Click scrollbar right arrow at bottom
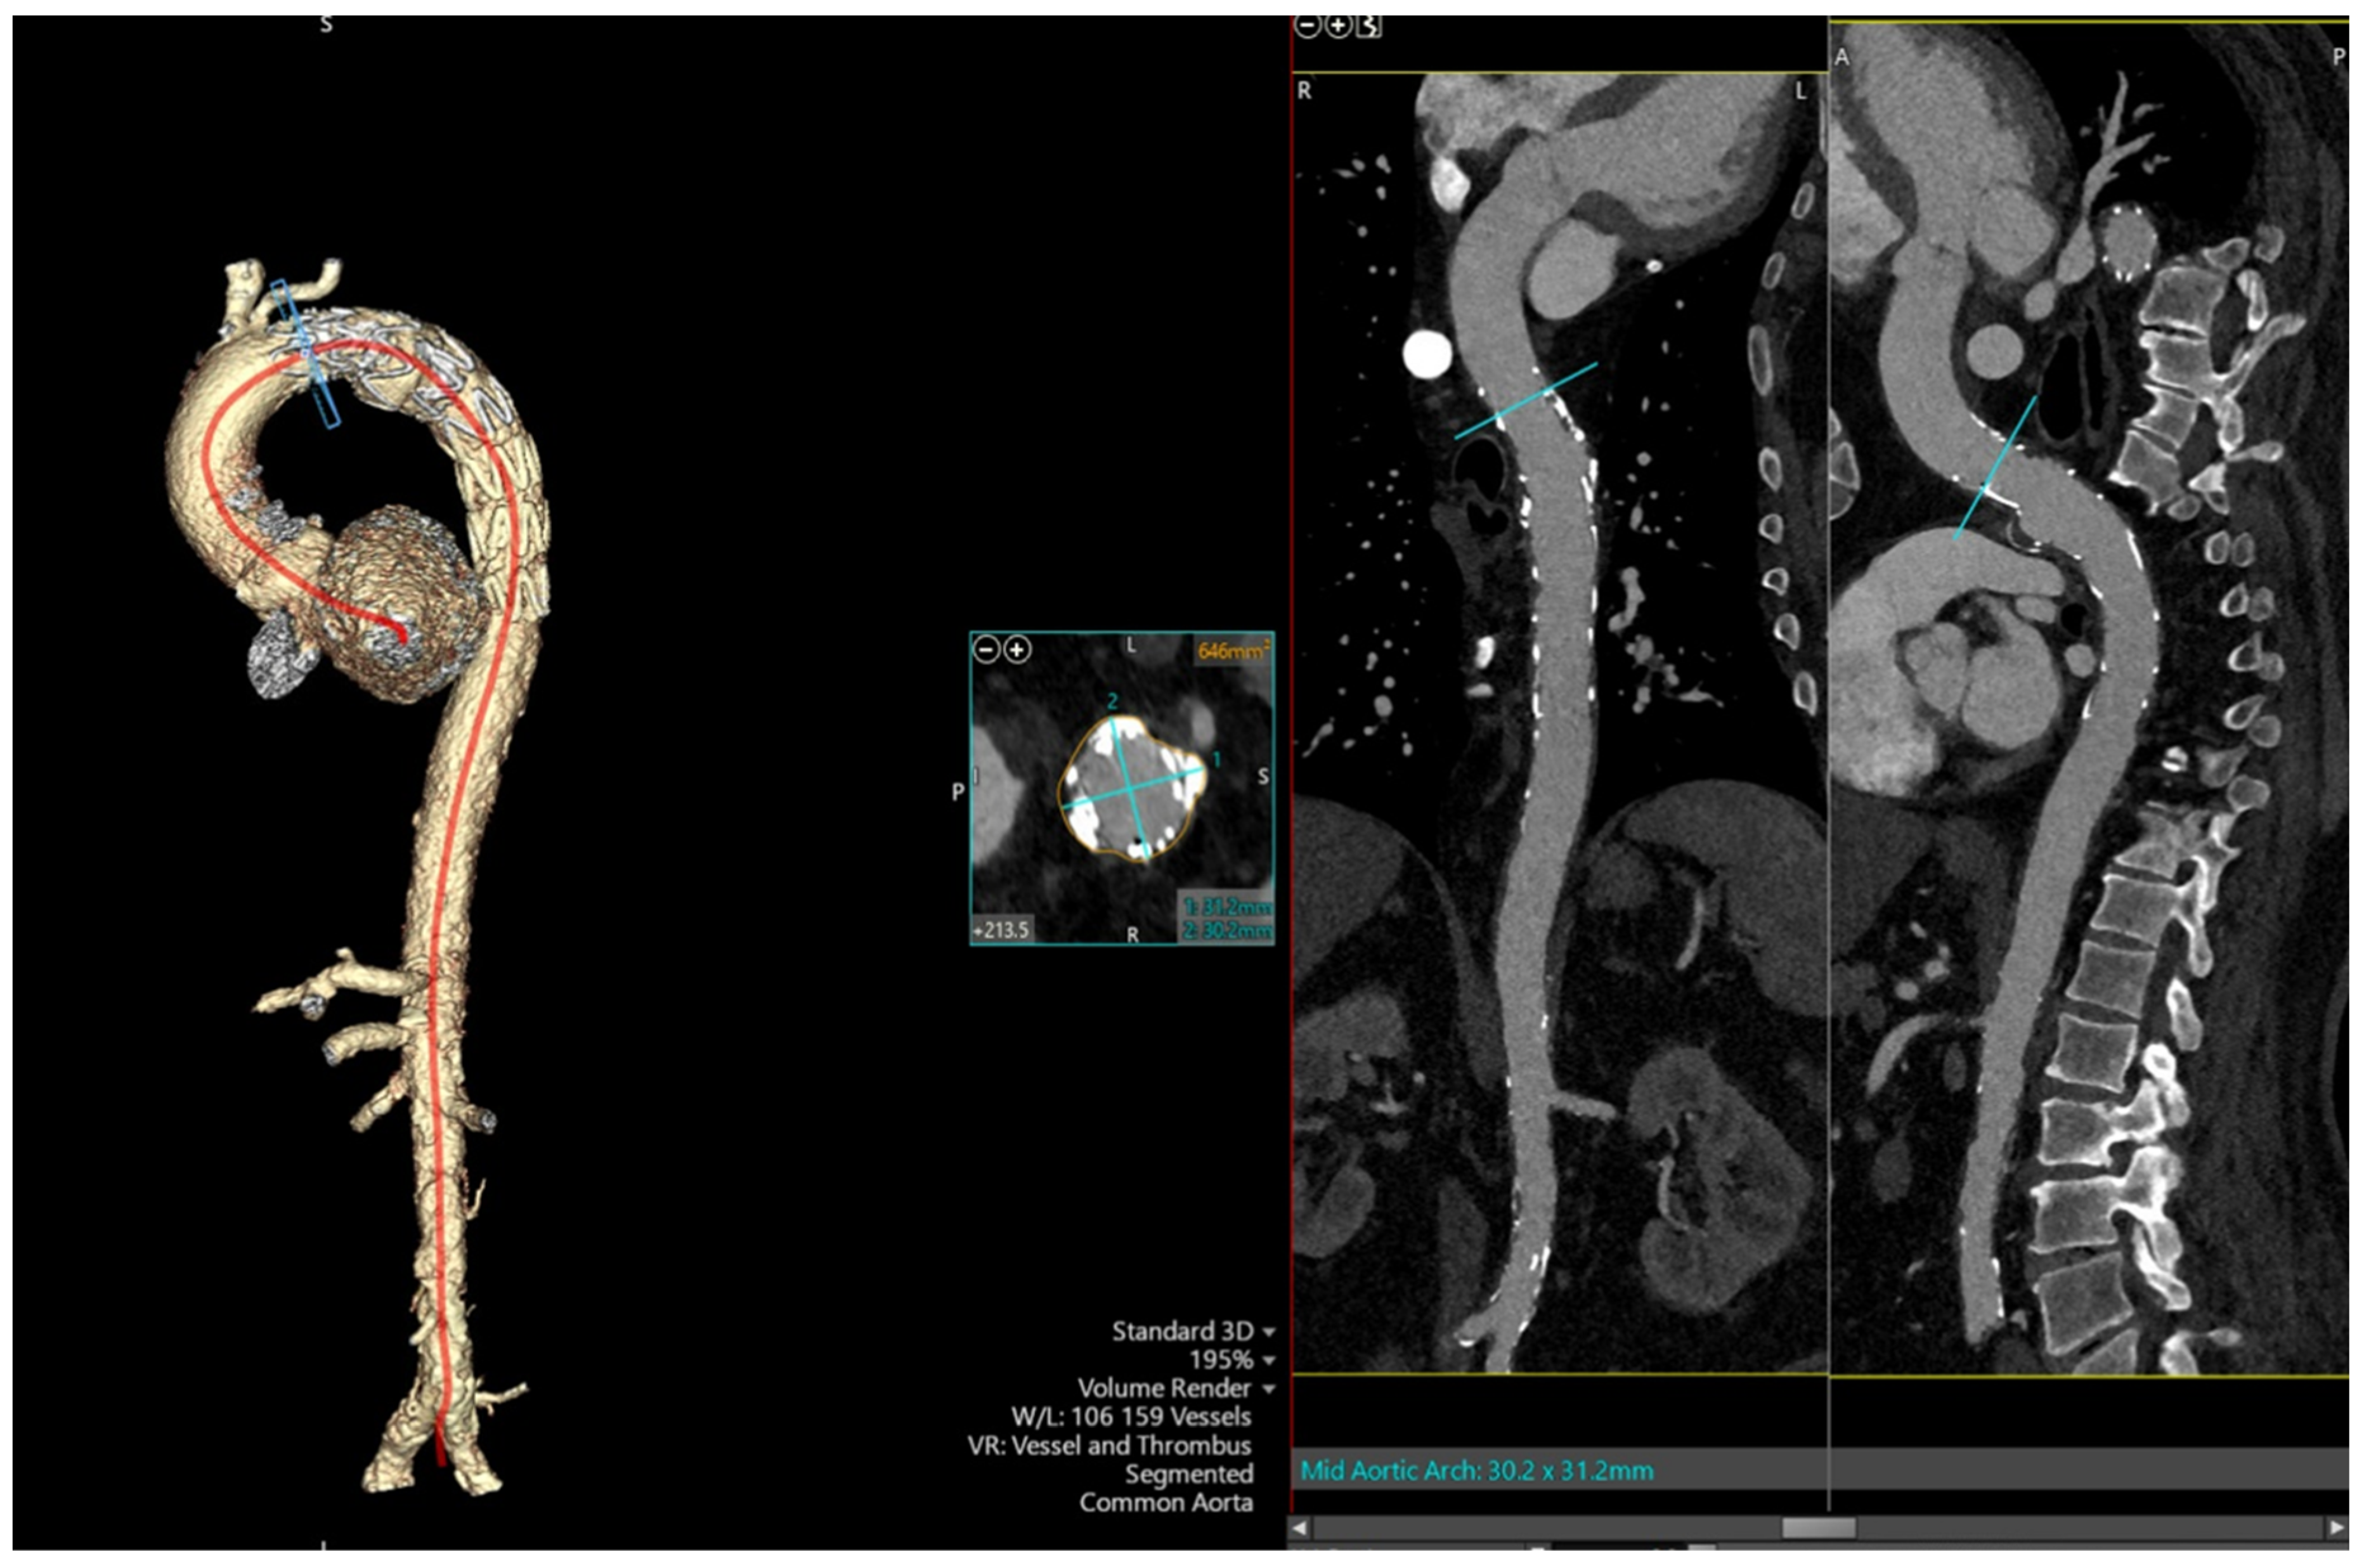2364x1568 pixels. coord(2336,1528)
